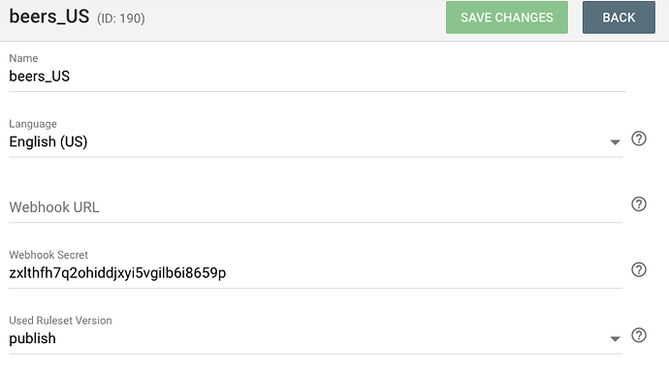Select the English (US) language value
669x376 pixels.
48,141
